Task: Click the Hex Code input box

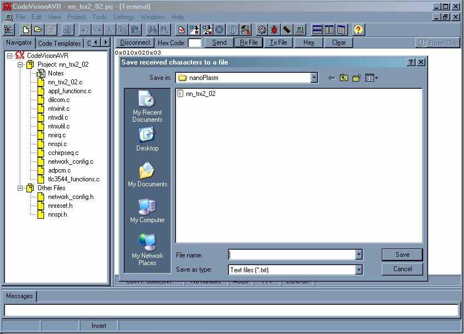Action: [x=195, y=43]
